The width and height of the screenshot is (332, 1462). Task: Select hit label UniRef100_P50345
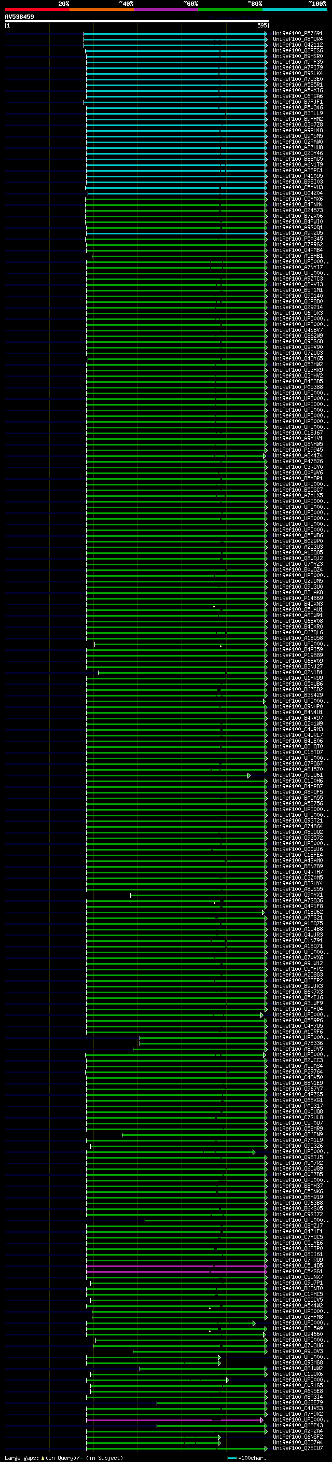pyautogui.click(x=297, y=239)
